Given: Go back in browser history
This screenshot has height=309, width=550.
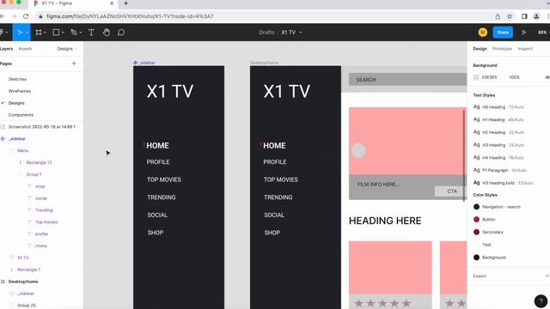Looking at the screenshot, I should pyautogui.click(x=2, y=16).
